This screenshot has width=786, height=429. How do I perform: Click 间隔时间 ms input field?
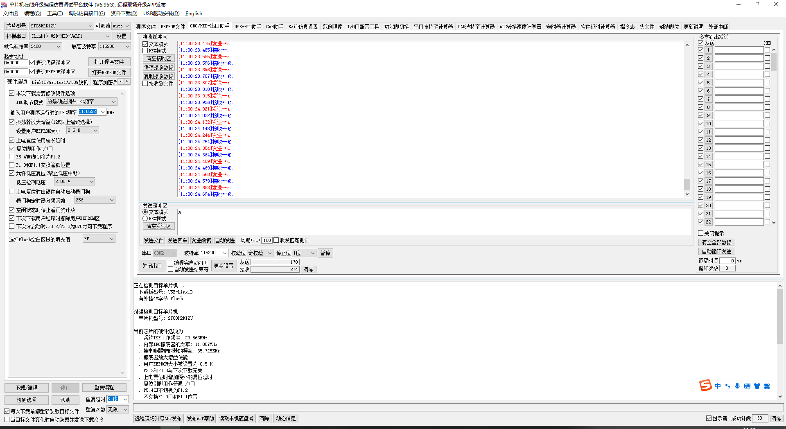[x=727, y=261]
